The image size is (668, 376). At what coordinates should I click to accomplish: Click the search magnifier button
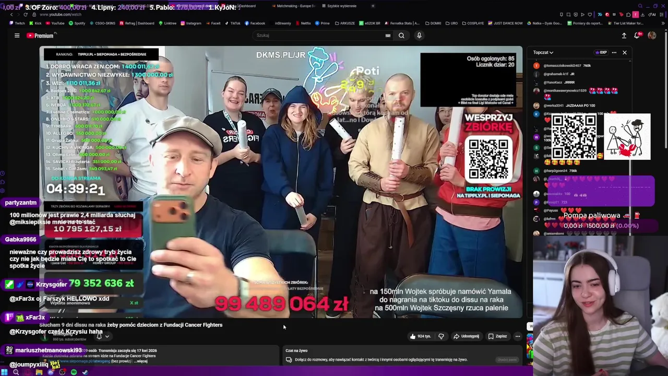pyautogui.click(x=401, y=36)
